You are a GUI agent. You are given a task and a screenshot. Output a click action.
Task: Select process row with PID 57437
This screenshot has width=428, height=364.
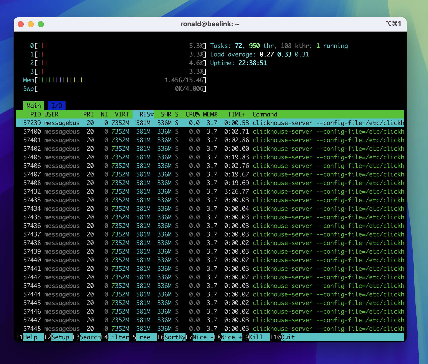210,234
